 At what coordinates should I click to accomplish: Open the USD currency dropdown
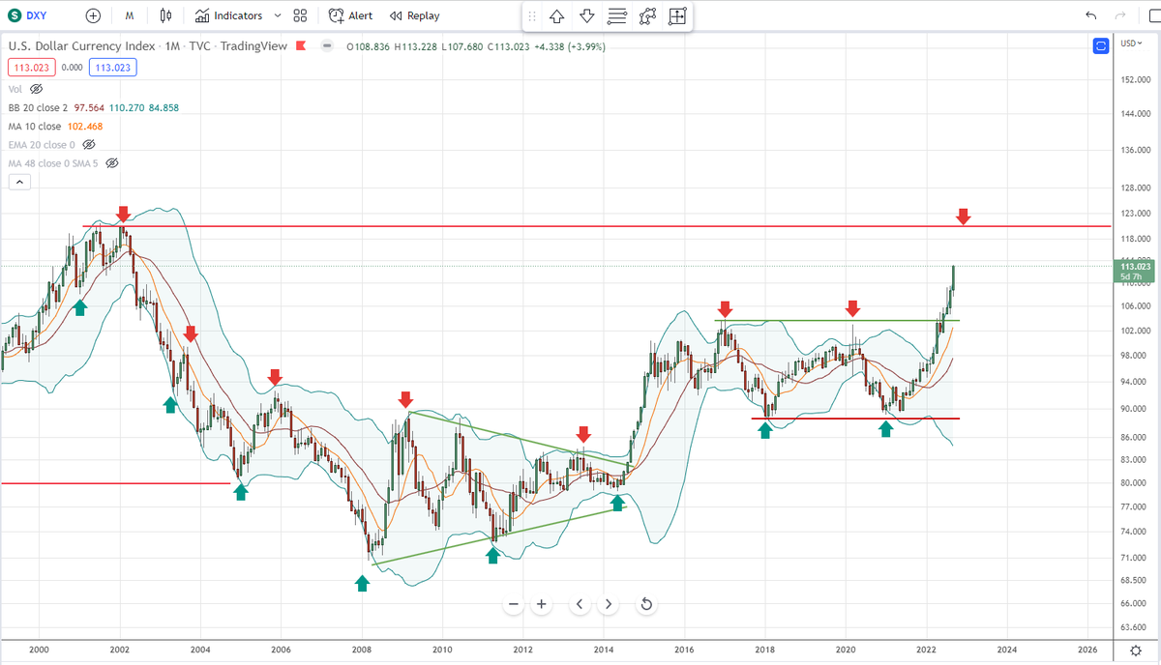pyautogui.click(x=1133, y=43)
